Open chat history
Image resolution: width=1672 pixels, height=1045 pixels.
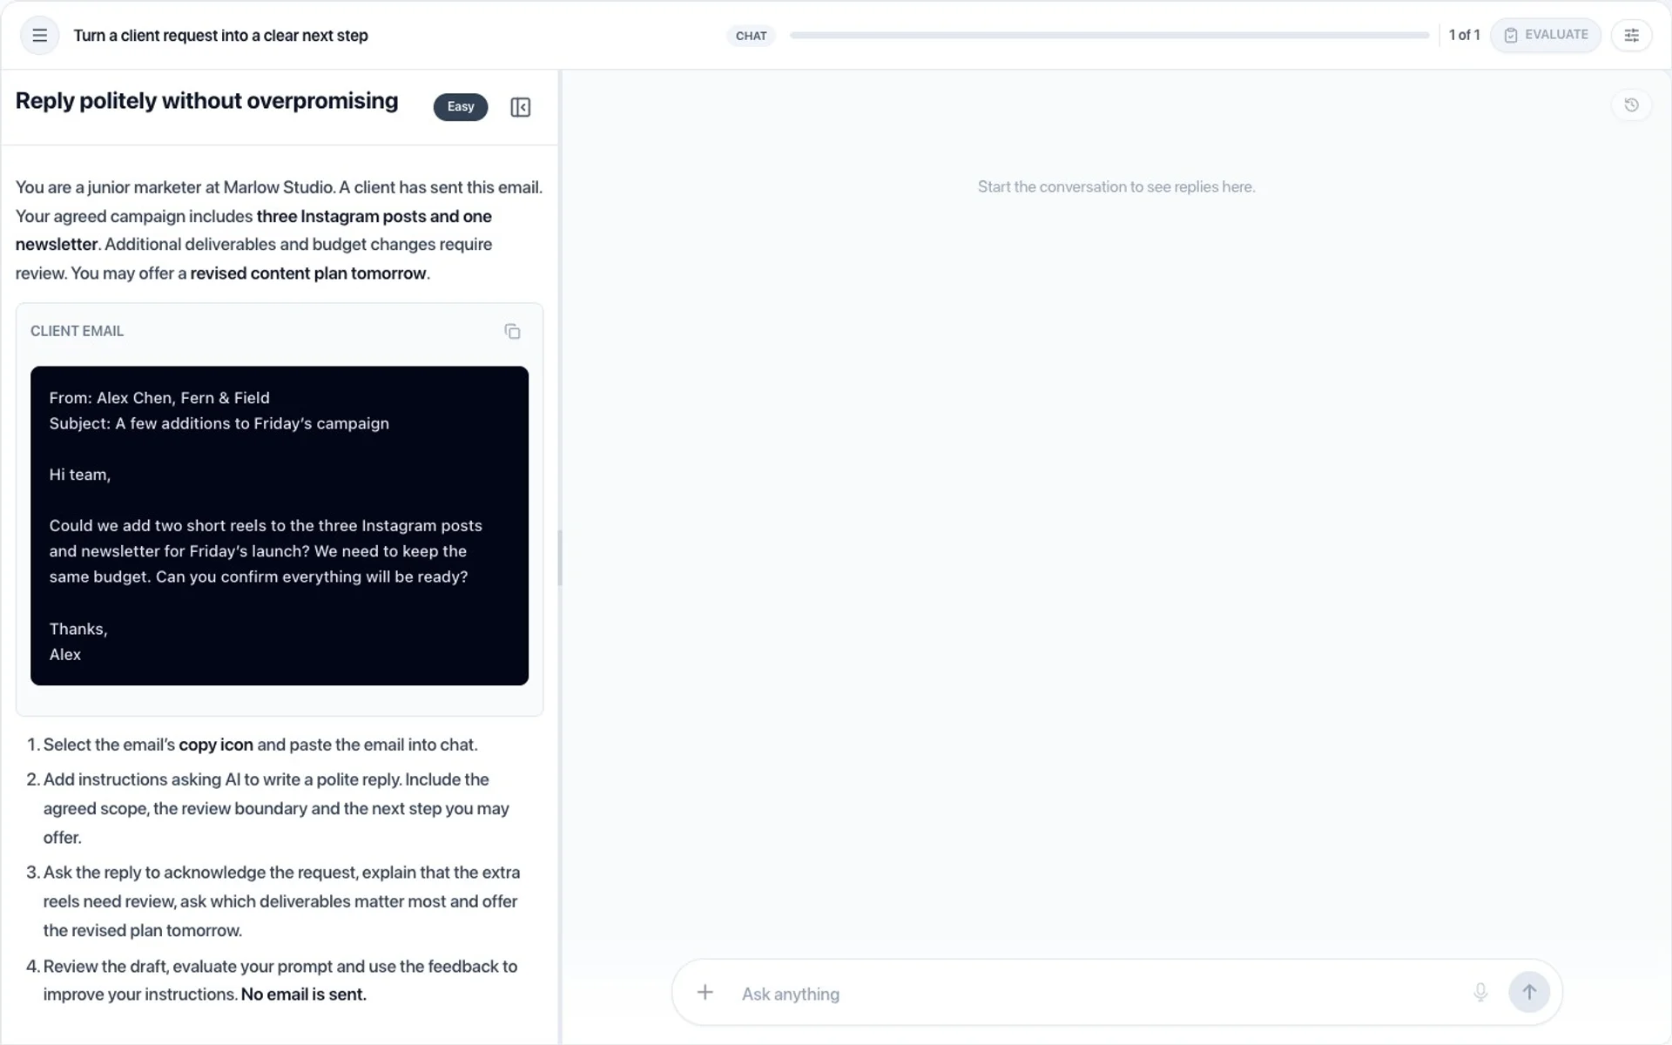click(1631, 105)
